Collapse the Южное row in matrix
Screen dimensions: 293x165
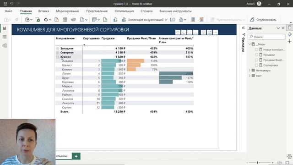click(57, 57)
